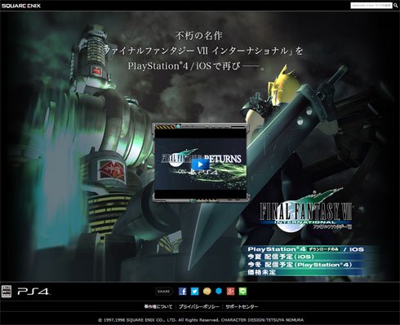
Task: Click inside the site search field
Action: [371, 5]
